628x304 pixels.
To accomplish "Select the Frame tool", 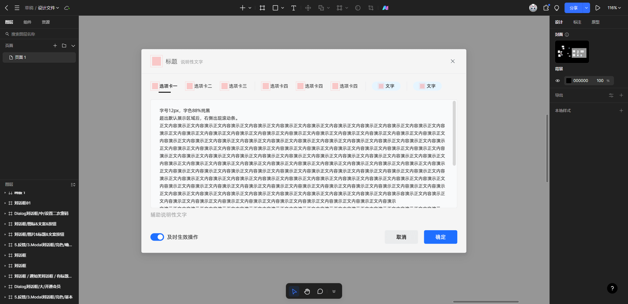I will (262, 8).
